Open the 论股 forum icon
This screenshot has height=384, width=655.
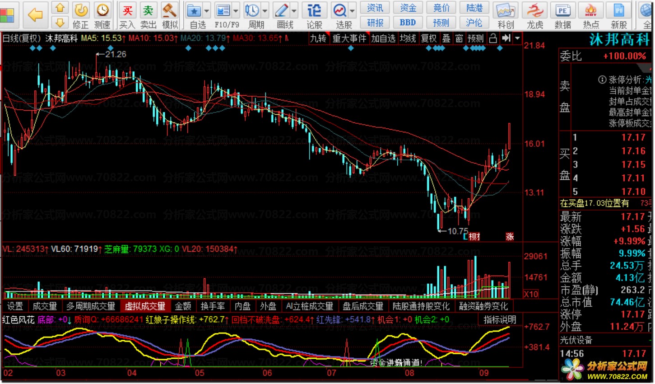point(314,10)
